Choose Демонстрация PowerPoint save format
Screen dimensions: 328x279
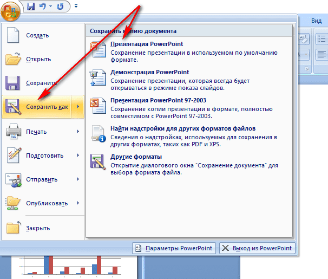click(x=189, y=80)
